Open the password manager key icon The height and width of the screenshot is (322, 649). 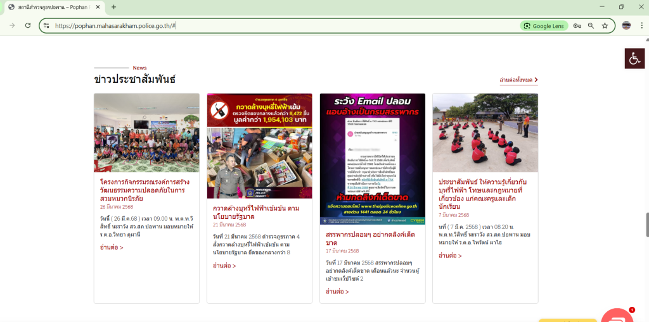pos(577,26)
